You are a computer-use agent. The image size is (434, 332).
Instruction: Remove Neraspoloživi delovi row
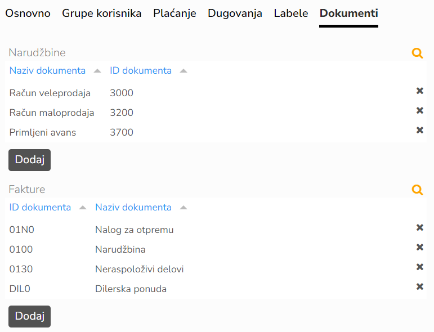pos(419,267)
